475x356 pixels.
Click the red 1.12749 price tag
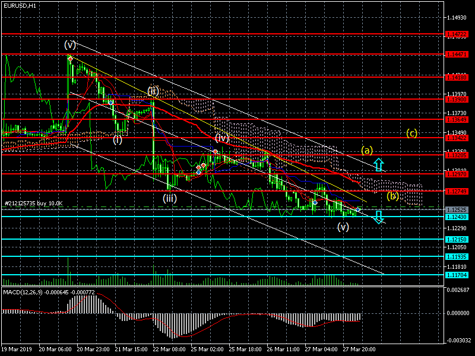click(x=457, y=192)
